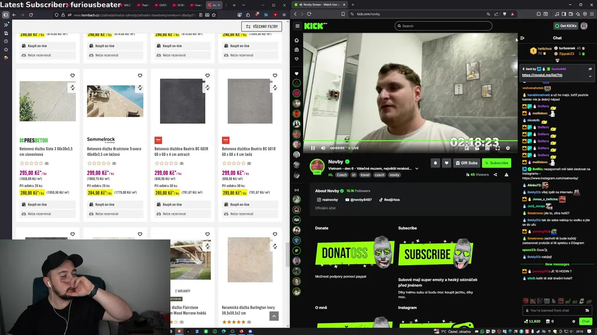Click Get KICKs button
This screenshot has width=597, height=335.
(566, 26)
